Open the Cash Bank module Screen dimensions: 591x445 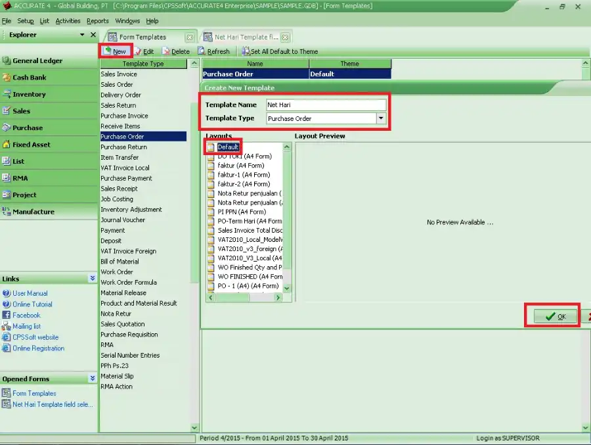pos(49,78)
